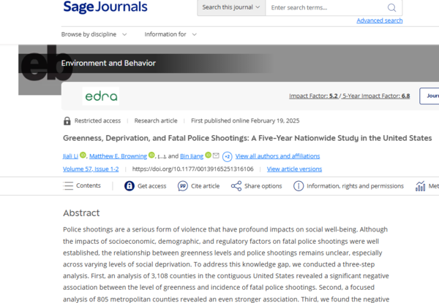This screenshot has height=303, width=439.
Task: Click the Advanced search link
Action: pos(379,20)
